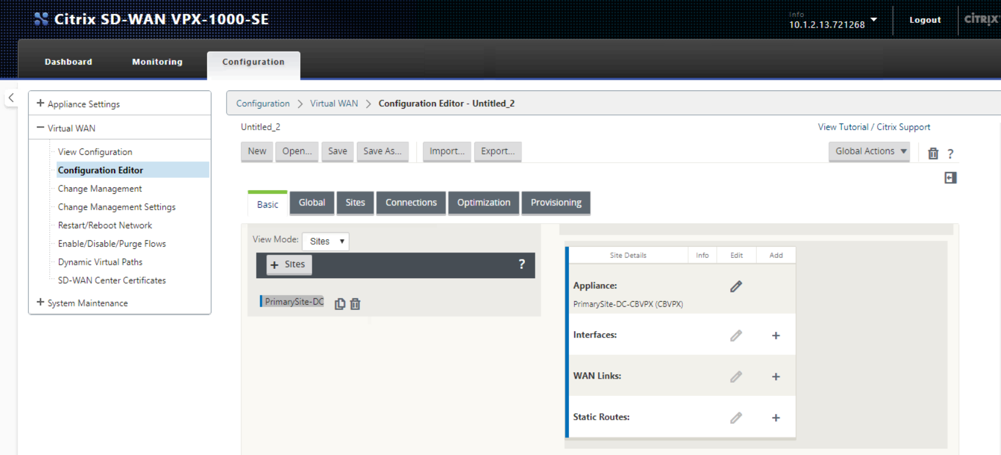Viewport: 1001px width, 455px height.
Task: Click the Import... button
Action: pos(447,151)
